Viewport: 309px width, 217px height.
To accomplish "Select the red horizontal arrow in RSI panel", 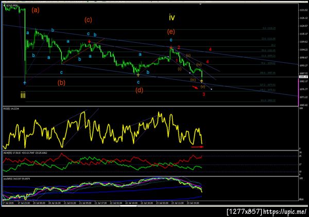I will tap(197, 147).
